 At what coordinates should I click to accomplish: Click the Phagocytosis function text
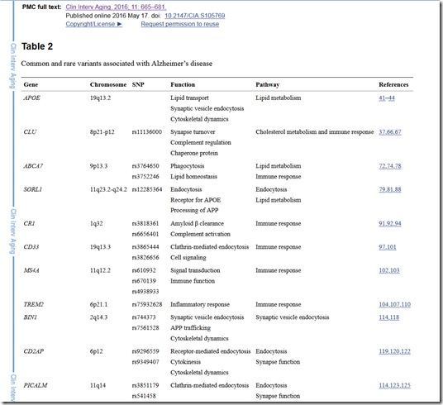pos(187,166)
